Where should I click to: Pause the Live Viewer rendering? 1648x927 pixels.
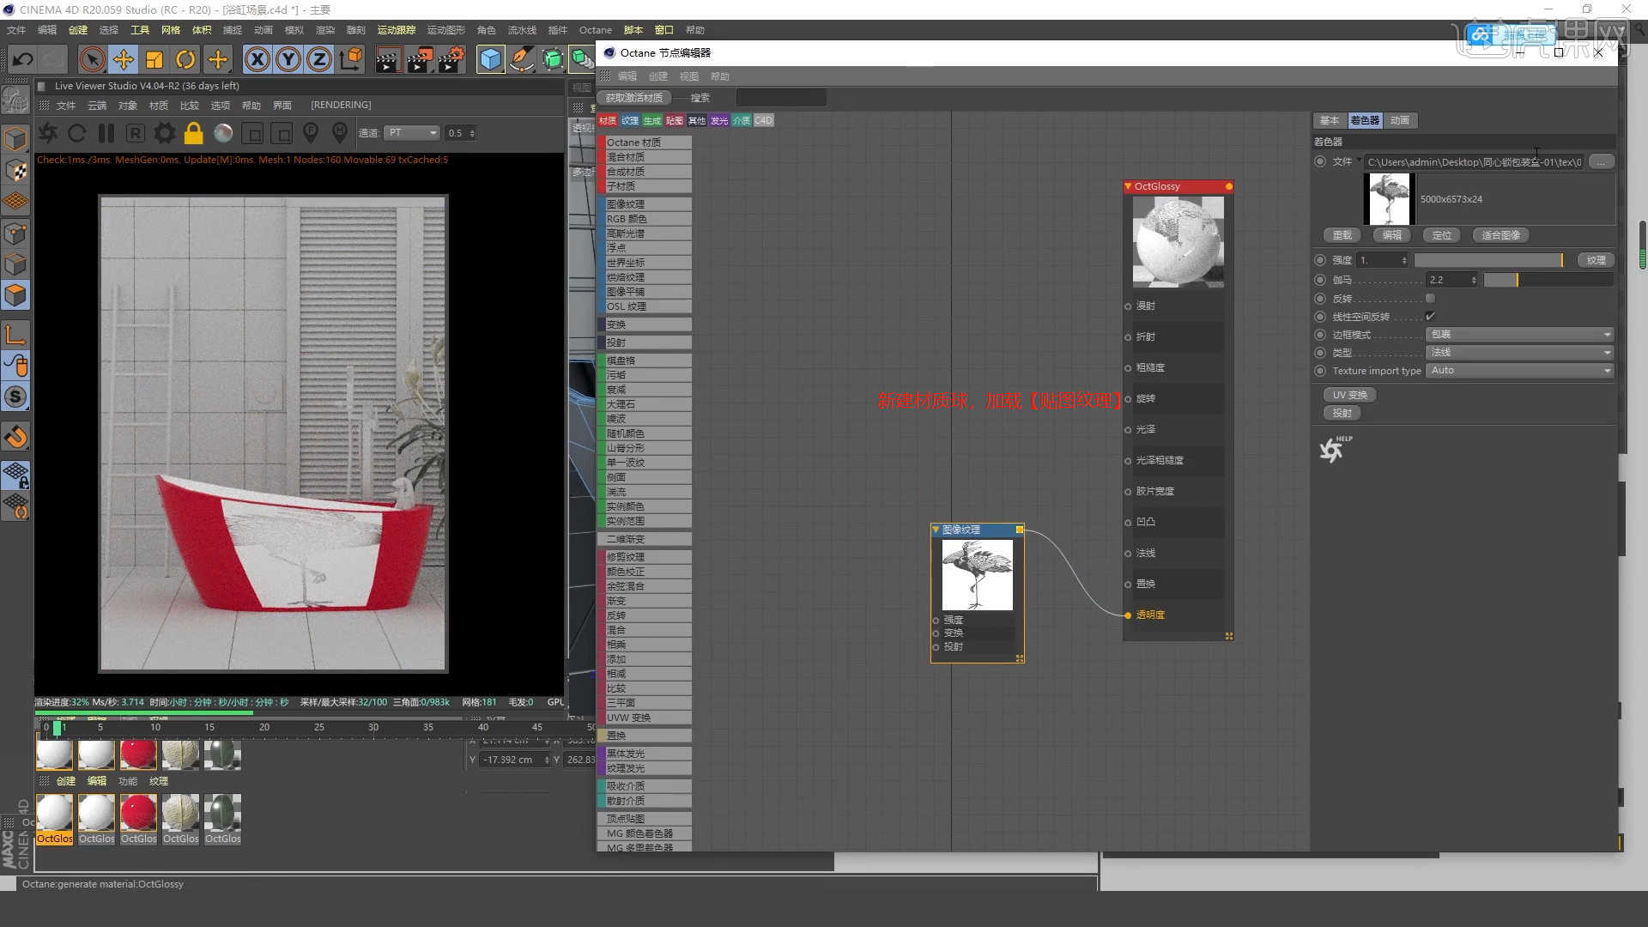click(106, 133)
